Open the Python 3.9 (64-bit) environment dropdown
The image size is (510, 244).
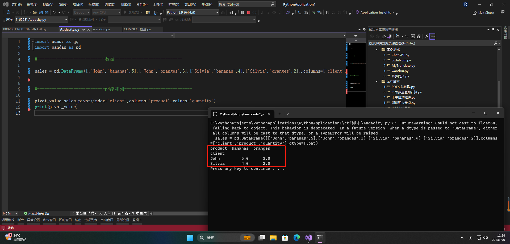click(217, 12)
